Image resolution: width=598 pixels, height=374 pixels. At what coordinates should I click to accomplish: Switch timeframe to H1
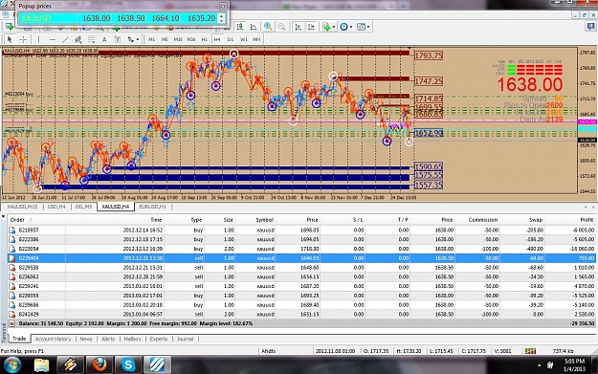point(205,39)
